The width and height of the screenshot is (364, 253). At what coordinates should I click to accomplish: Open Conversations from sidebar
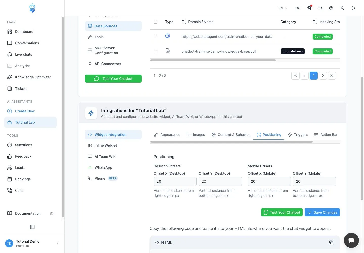30,43
